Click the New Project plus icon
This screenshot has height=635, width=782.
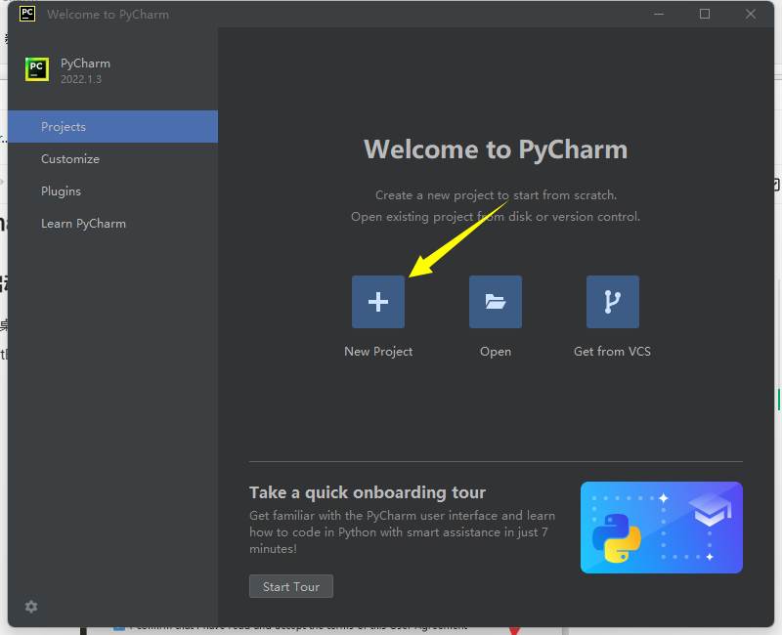(378, 302)
